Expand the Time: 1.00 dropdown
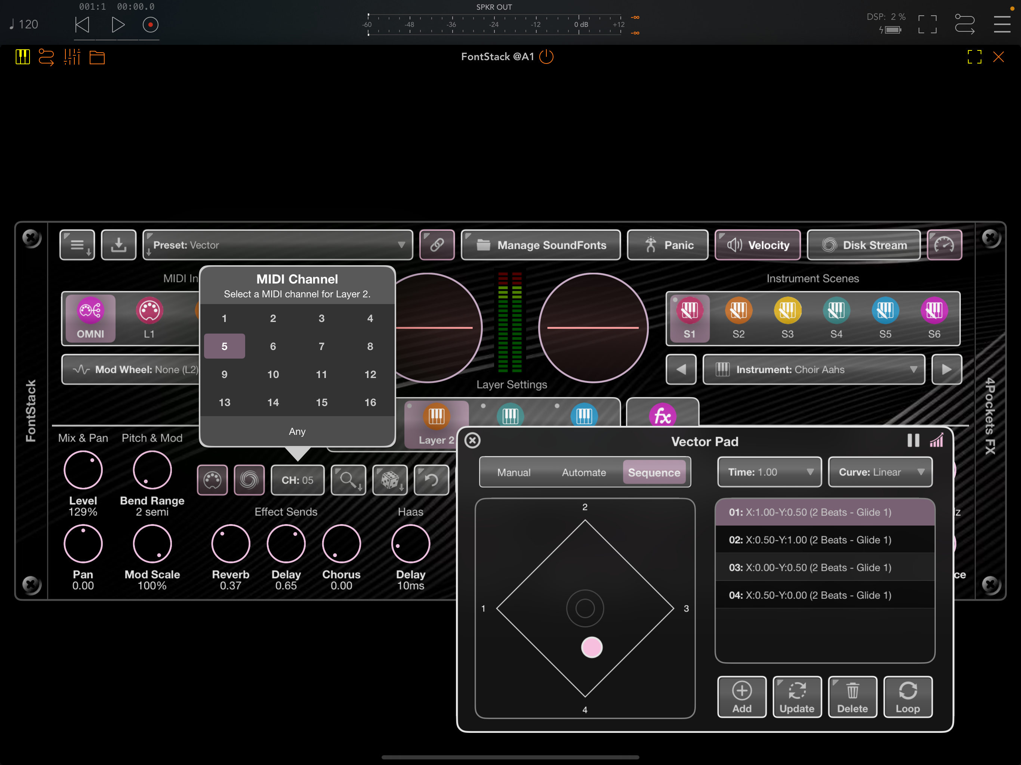Viewport: 1021px width, 765px height. pyautogui.click(x=769, y=472)
